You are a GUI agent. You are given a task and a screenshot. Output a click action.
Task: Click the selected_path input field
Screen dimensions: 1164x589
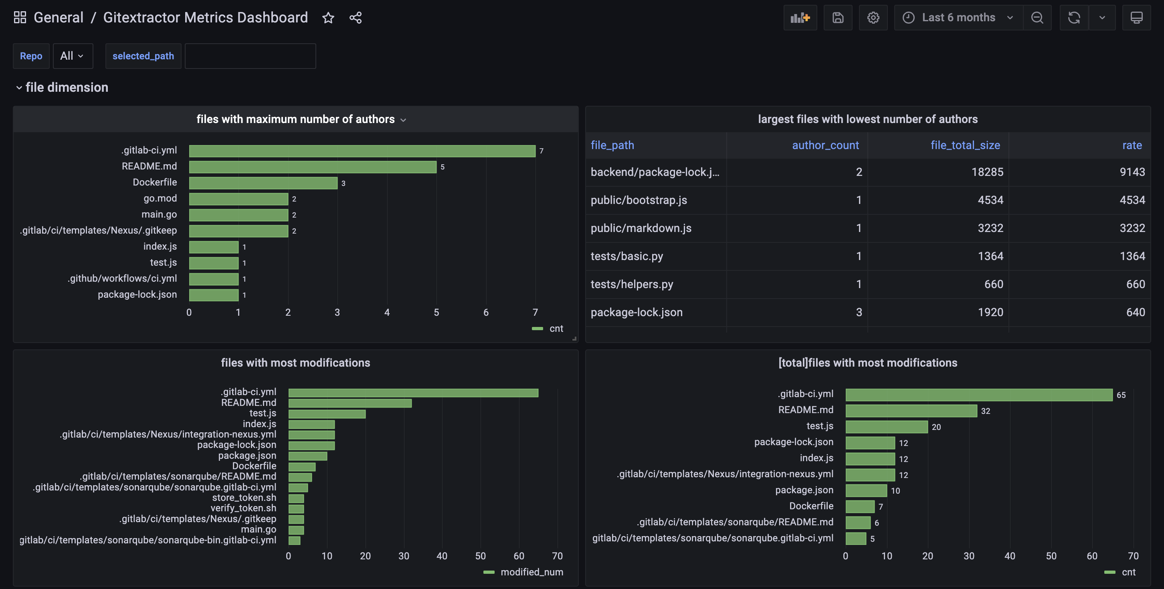pos(250,56)
